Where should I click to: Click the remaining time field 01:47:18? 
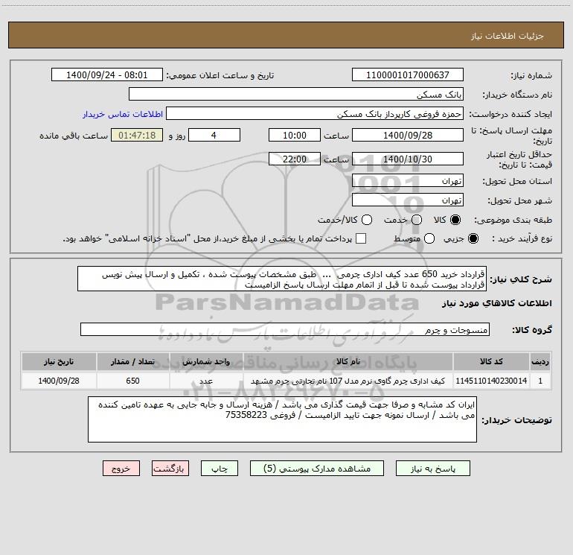tap(137, 136)
